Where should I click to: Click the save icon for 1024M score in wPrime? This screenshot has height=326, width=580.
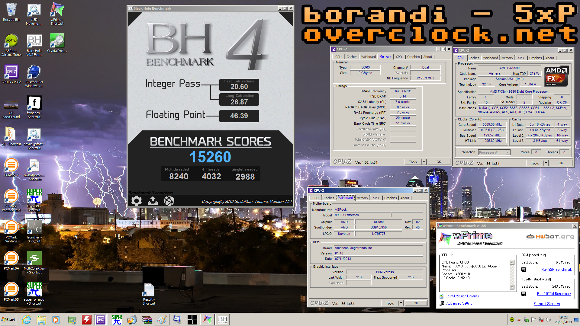(x=524, y=294)
